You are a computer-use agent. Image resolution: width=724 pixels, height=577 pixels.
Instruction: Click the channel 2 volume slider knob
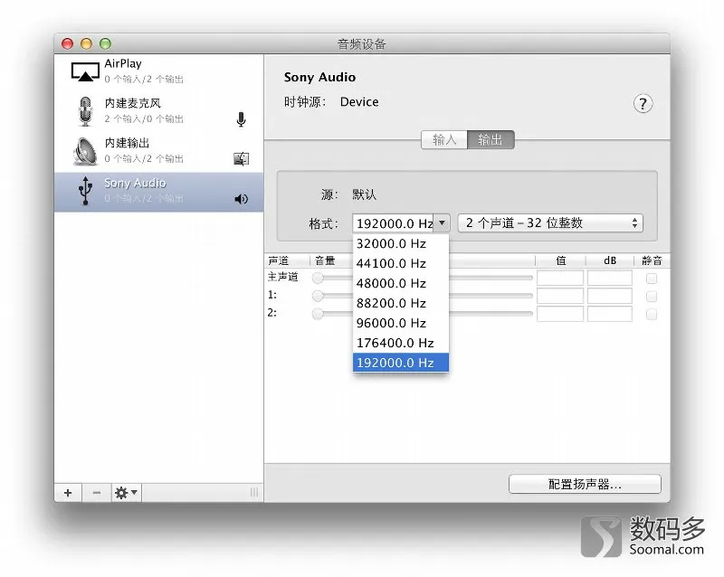[x=318, y=314]
